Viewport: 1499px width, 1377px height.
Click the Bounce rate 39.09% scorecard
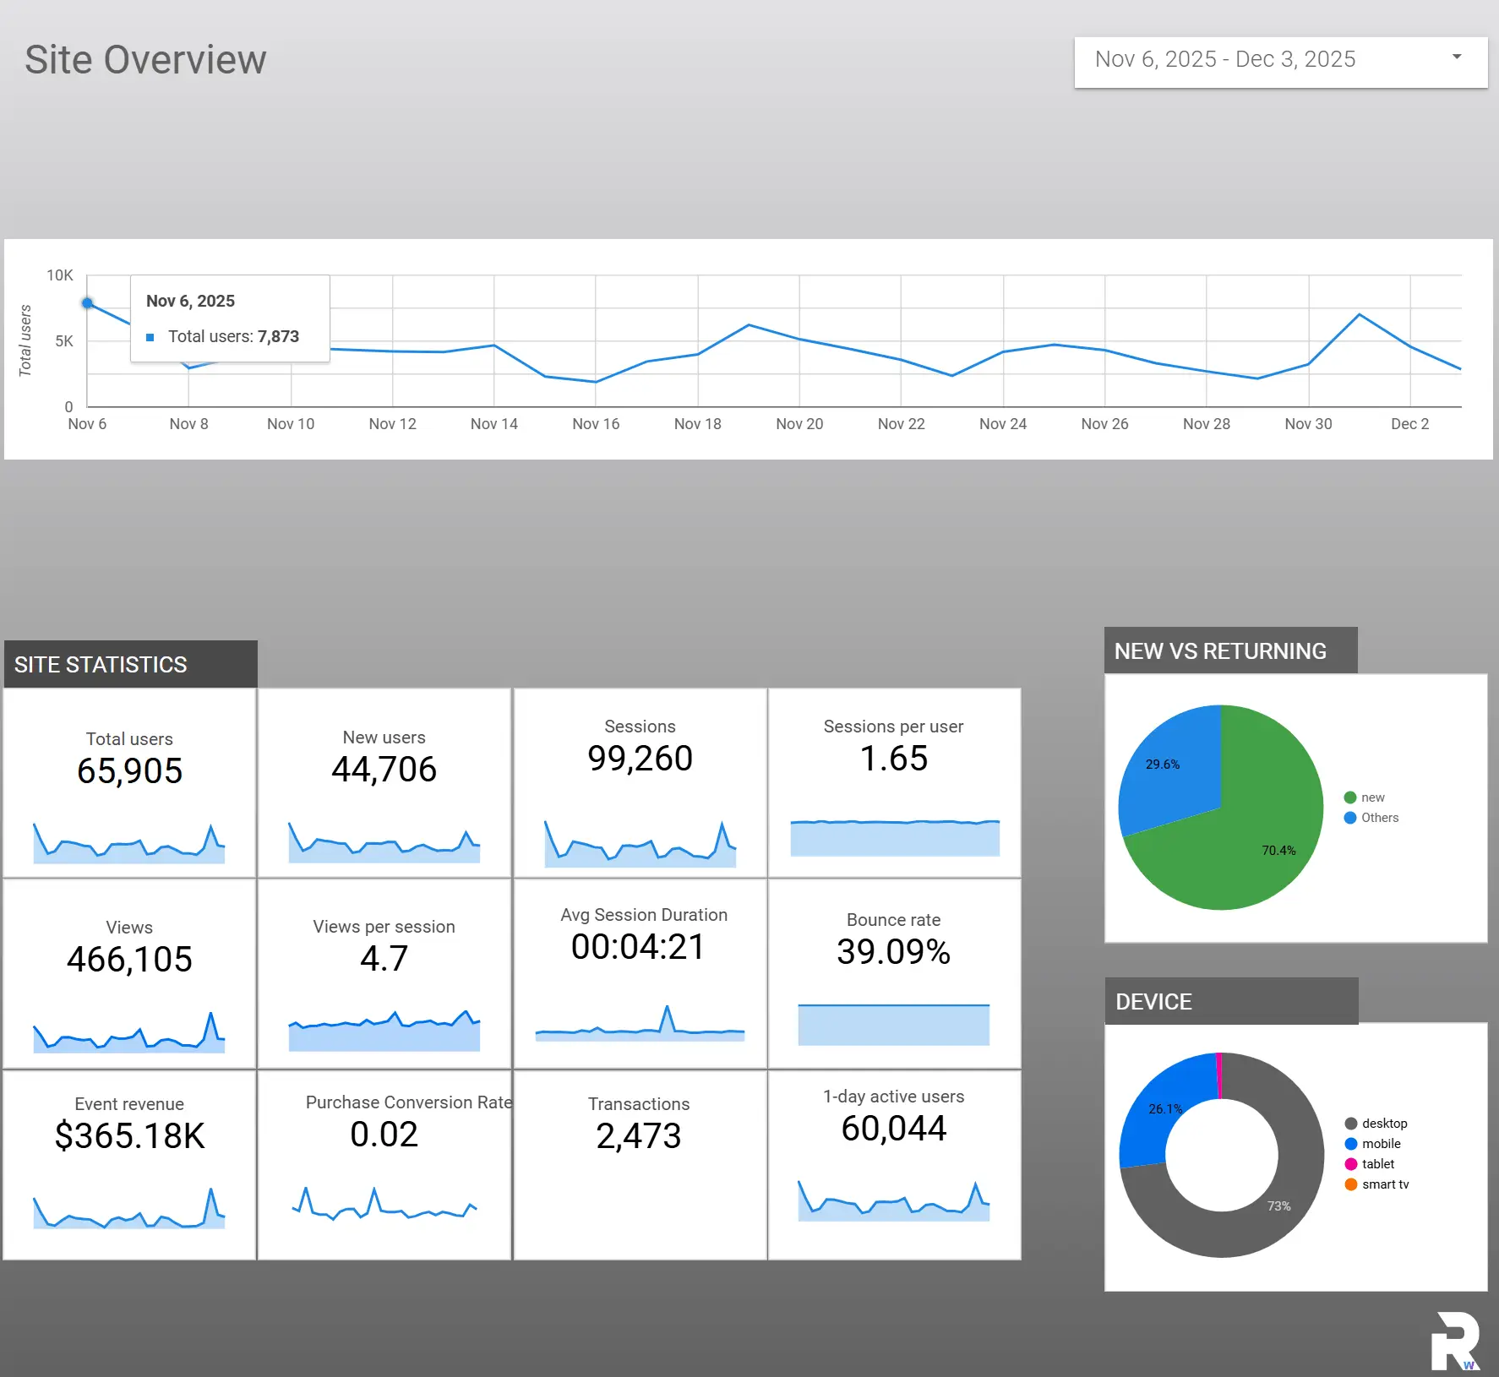click(x=893, y=973)
